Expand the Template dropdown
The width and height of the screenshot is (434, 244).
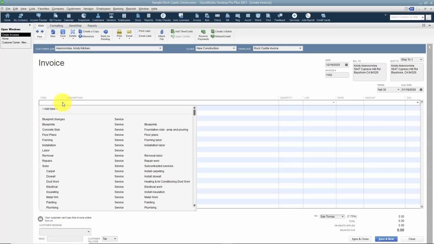pyautogui.click(x=300, y=48)
